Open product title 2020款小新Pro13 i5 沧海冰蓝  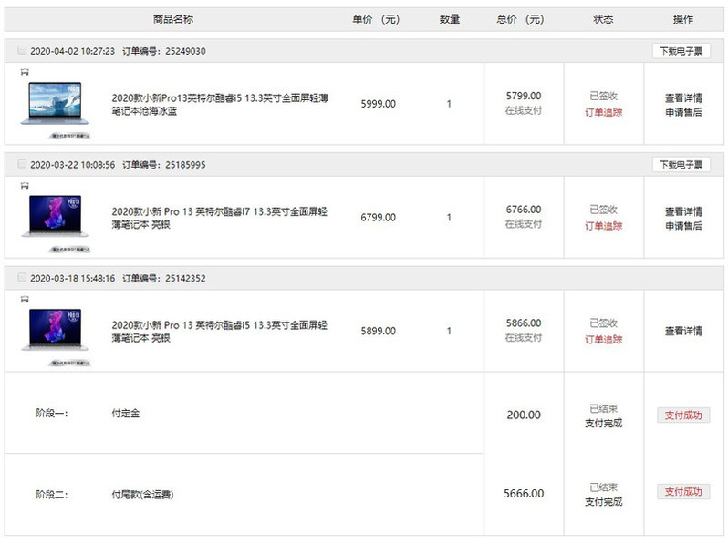[220, 105]
